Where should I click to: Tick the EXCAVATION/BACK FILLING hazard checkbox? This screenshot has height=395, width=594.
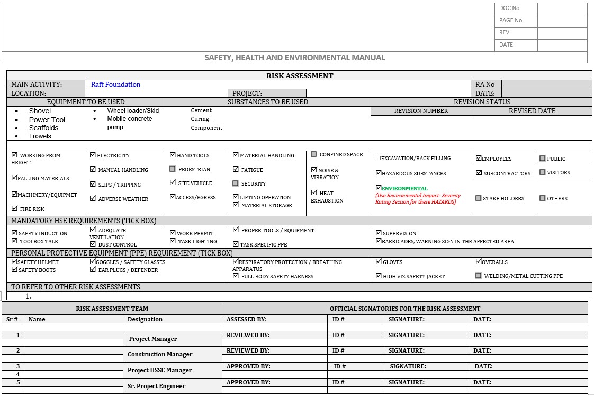(379, 158)
